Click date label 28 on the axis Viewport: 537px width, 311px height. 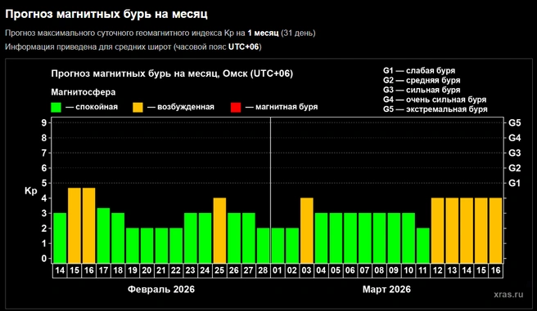point(263,271)
